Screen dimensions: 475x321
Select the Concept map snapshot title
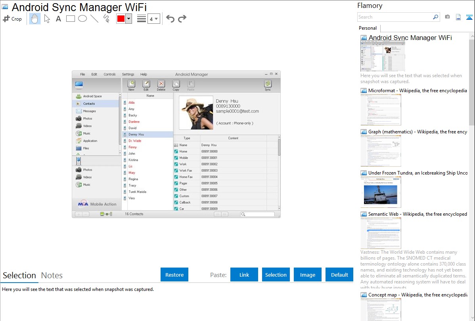[x=418, y=295]
